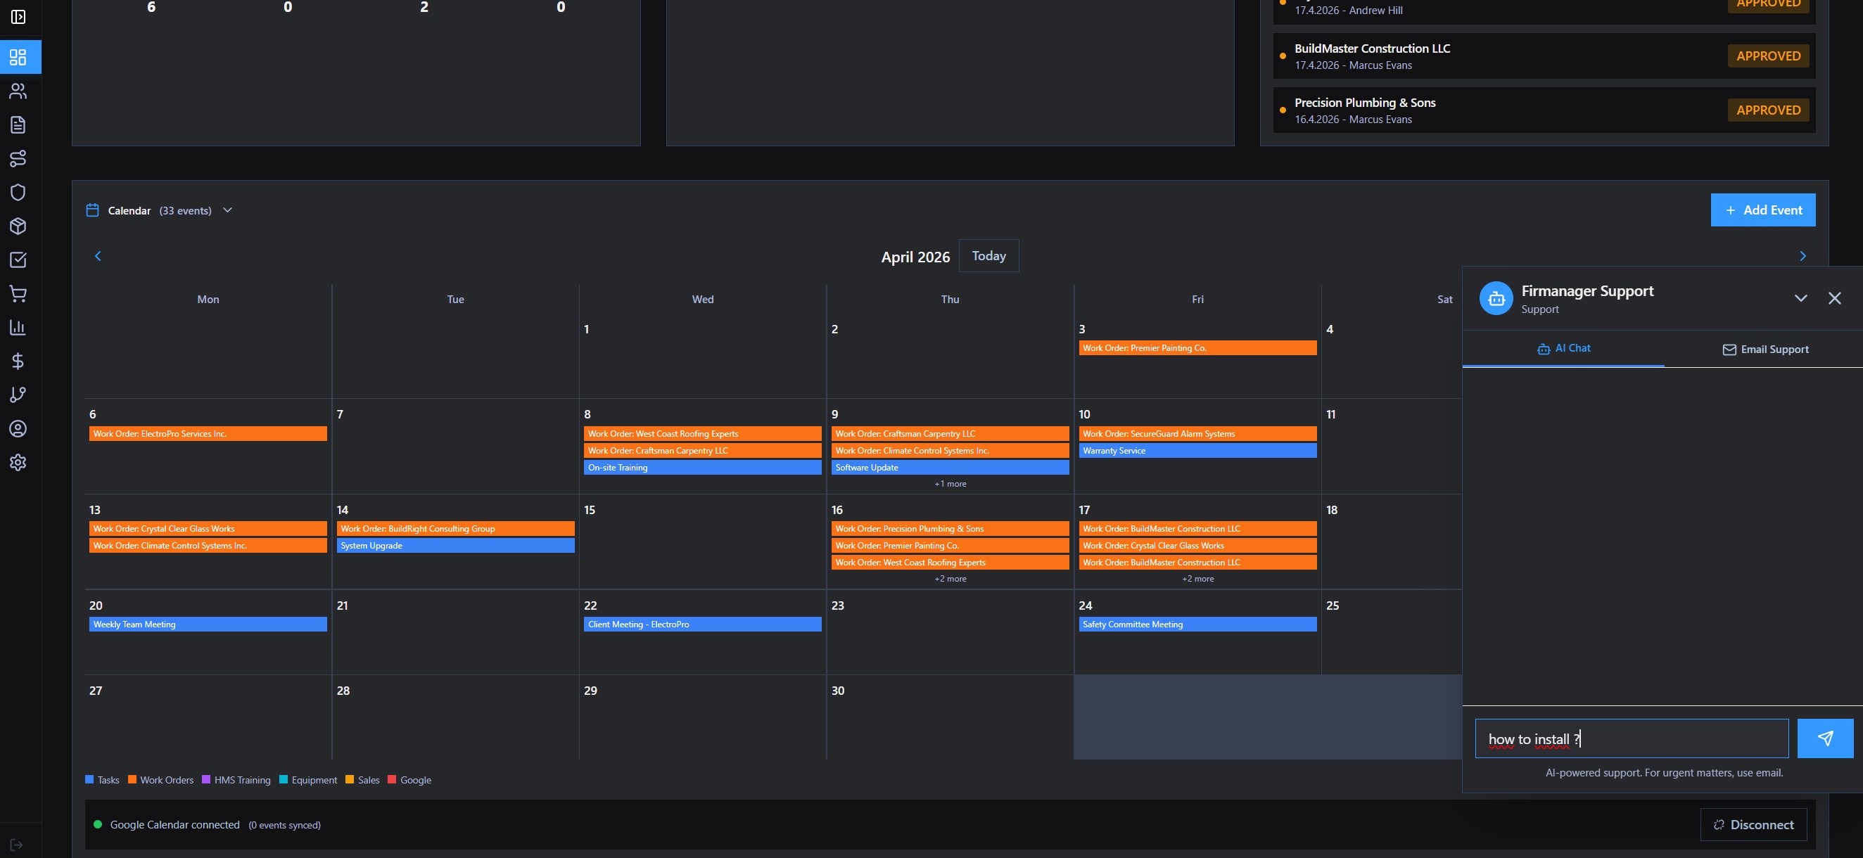
Task: Click the Tasks blue legend swatch
Action: coord(89,779)
